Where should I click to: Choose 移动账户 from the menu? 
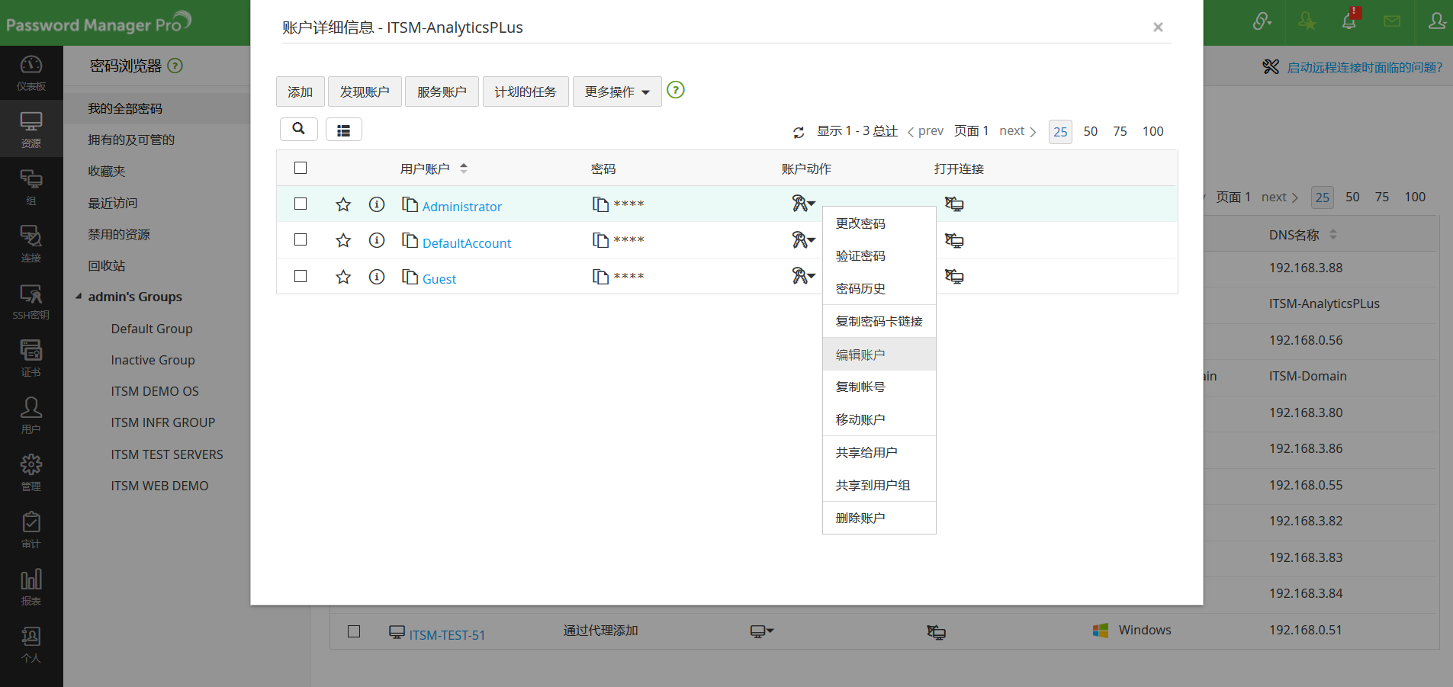[879, 420]
